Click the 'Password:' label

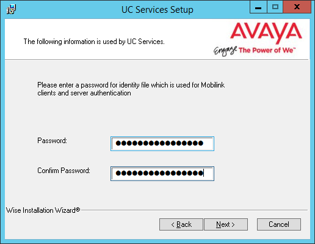click(52, 141)
